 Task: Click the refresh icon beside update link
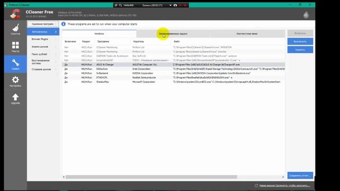[256, 185]
